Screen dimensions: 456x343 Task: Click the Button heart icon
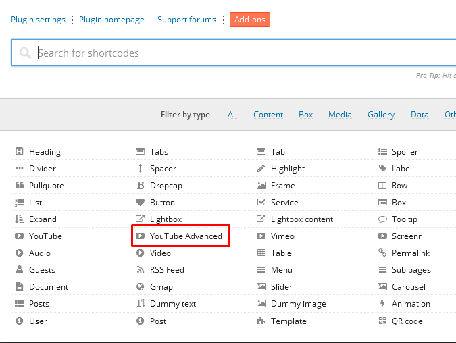coord(141,203)
